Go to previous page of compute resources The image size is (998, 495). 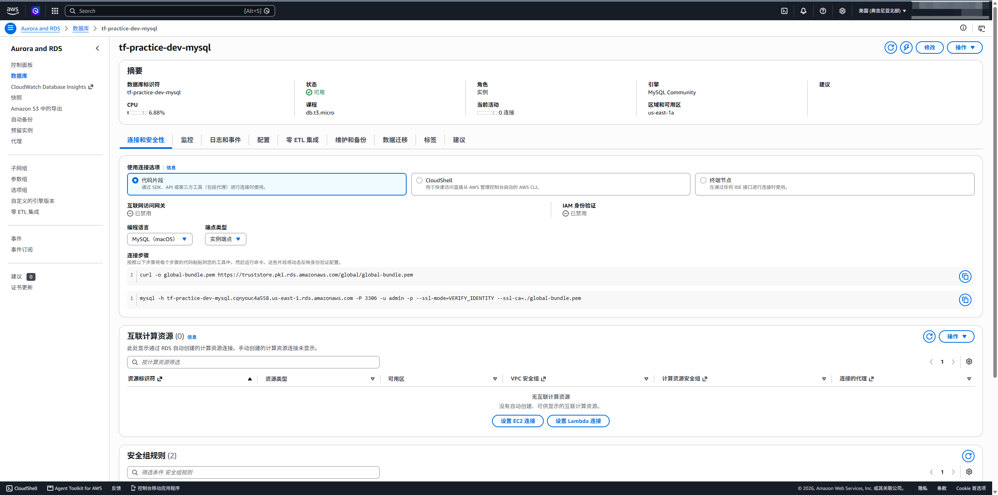[x=931, y=362]
